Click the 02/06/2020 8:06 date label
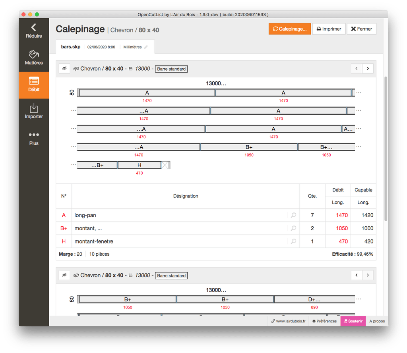 pos(101,47)
